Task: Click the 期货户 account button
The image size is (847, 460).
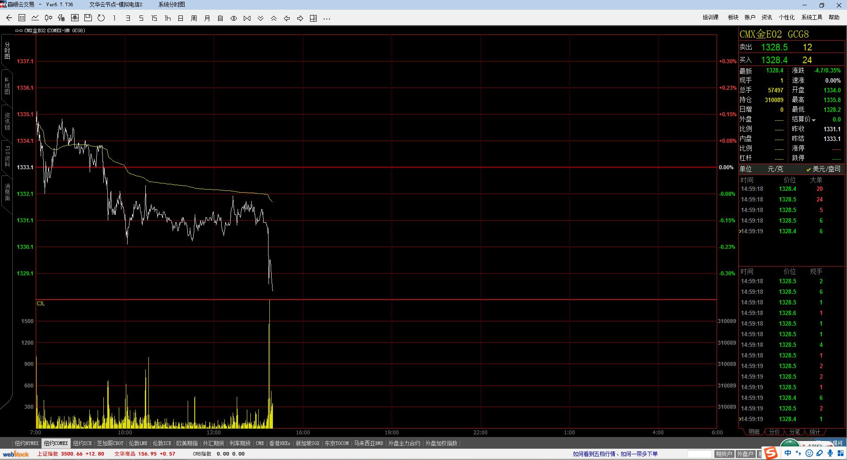Action: point(724,454)
